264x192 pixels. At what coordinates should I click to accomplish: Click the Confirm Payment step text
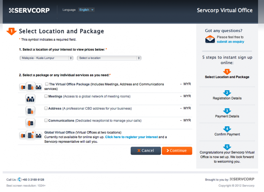click(227, 134)
